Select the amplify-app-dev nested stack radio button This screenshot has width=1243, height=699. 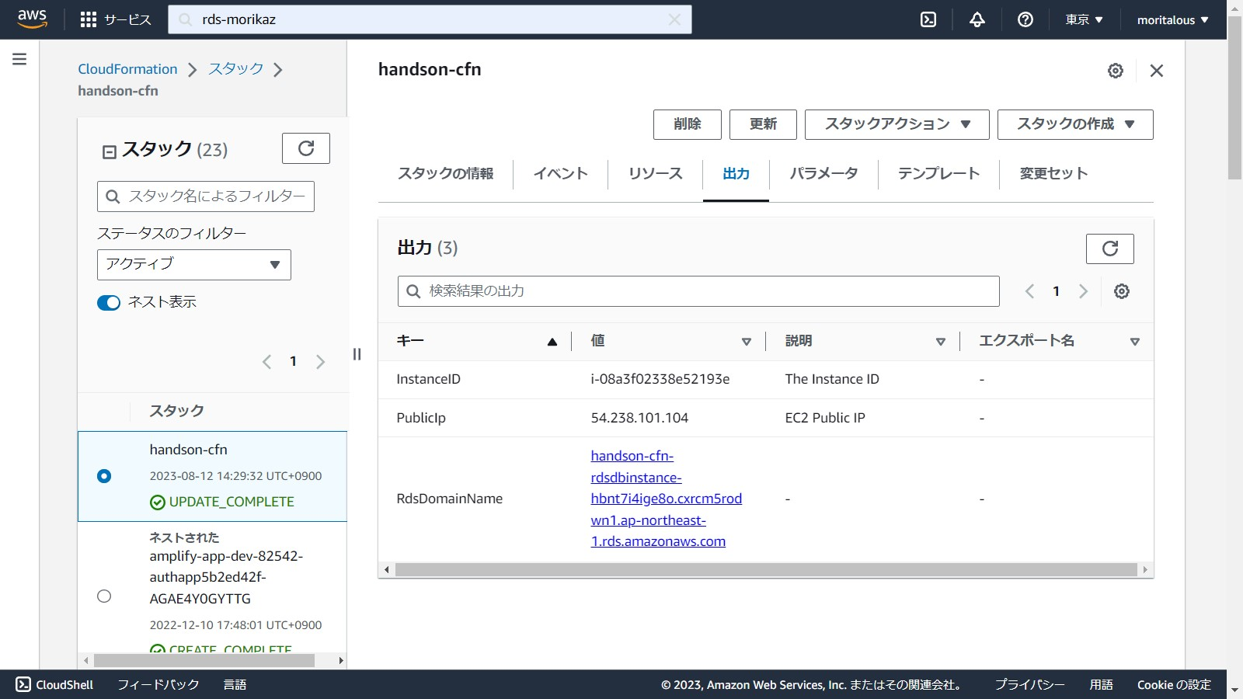pyautogui.click(x=104, y=596)
